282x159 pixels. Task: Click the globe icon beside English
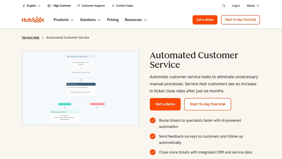[23, 6]
